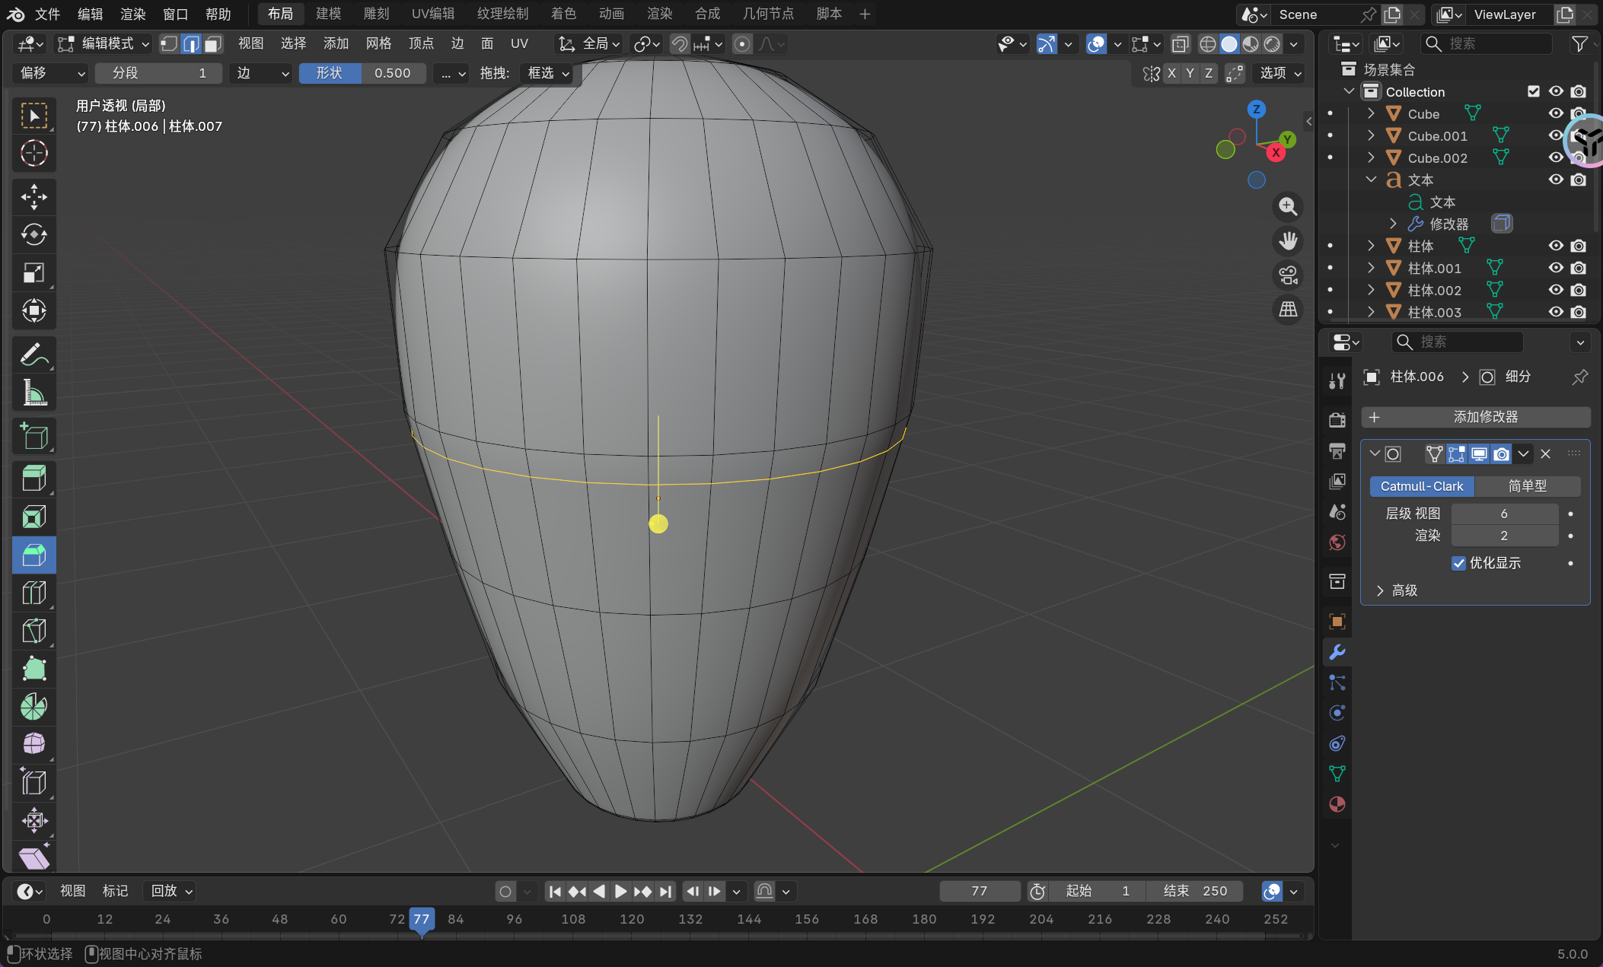
Task: Switch to the UV编辑 workspace tab
Action: click(x=432, y=14)
